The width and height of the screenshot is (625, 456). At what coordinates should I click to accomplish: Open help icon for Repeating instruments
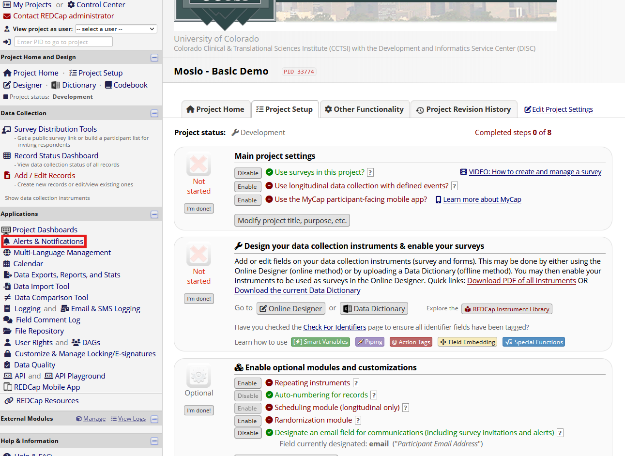pyautogui.click(x=356, y=383)
